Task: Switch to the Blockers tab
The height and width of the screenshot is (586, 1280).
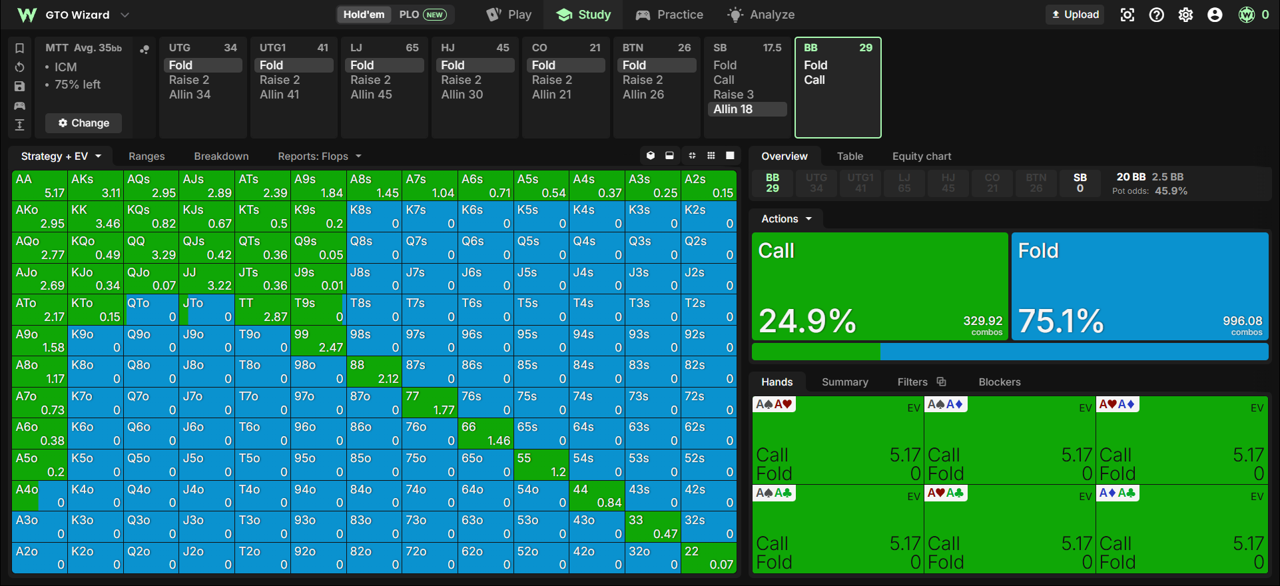Action: click(x=999, y=382)
